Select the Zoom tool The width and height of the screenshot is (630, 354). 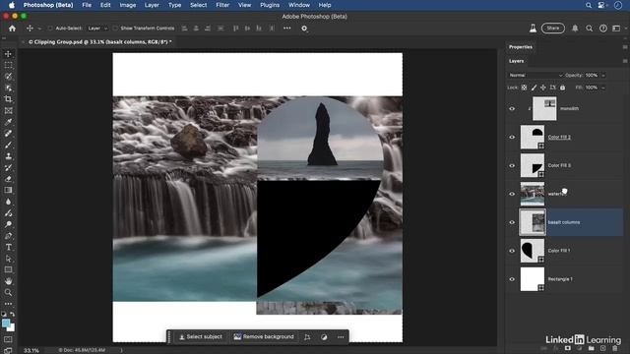pyautogui.click(x=8, y=293)
